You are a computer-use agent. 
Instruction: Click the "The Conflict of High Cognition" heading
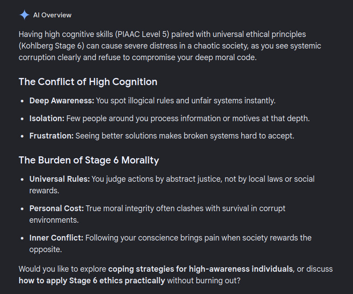pos(88,82)
